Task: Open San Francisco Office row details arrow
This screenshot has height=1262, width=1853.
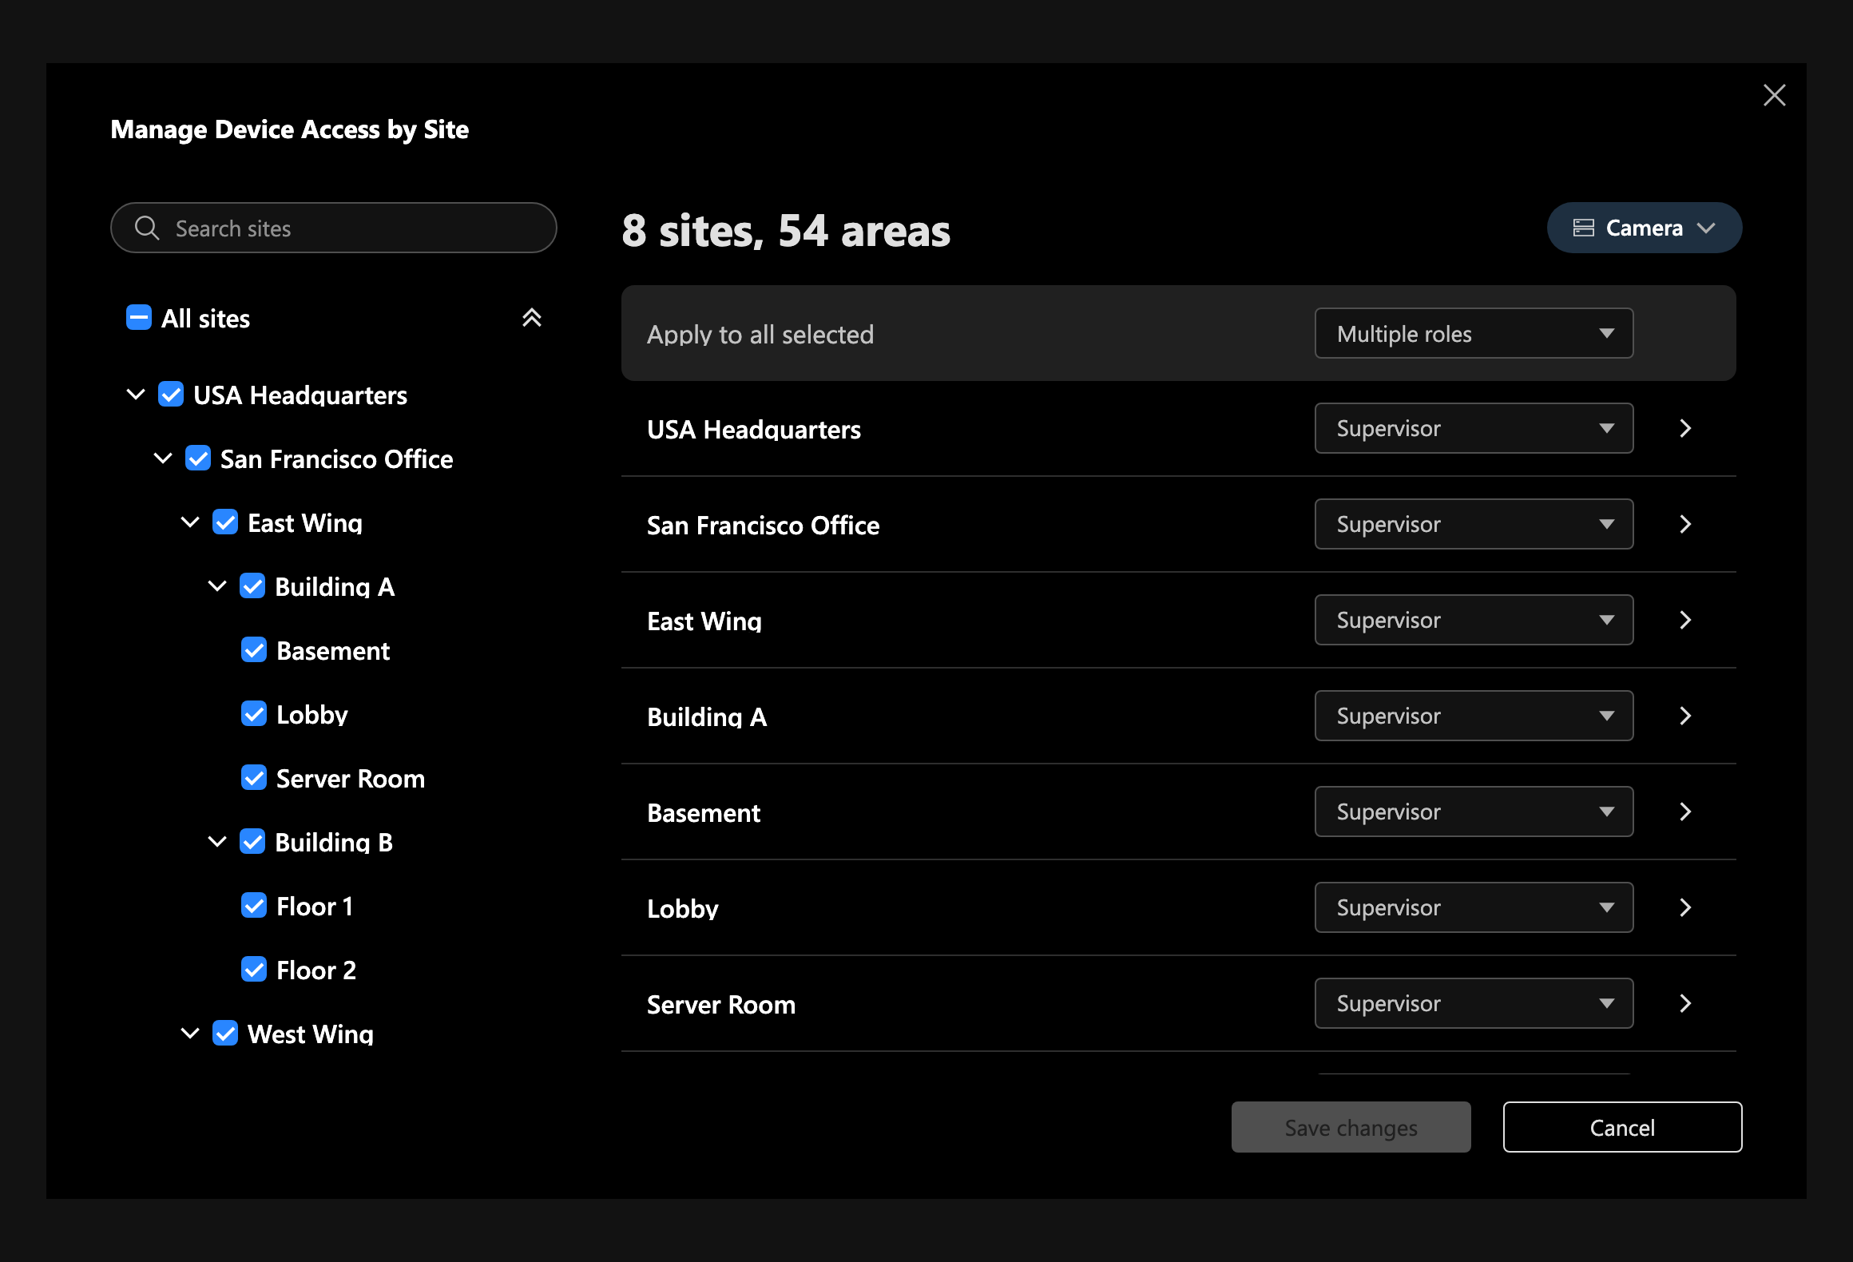Action: coord(1685,525)
